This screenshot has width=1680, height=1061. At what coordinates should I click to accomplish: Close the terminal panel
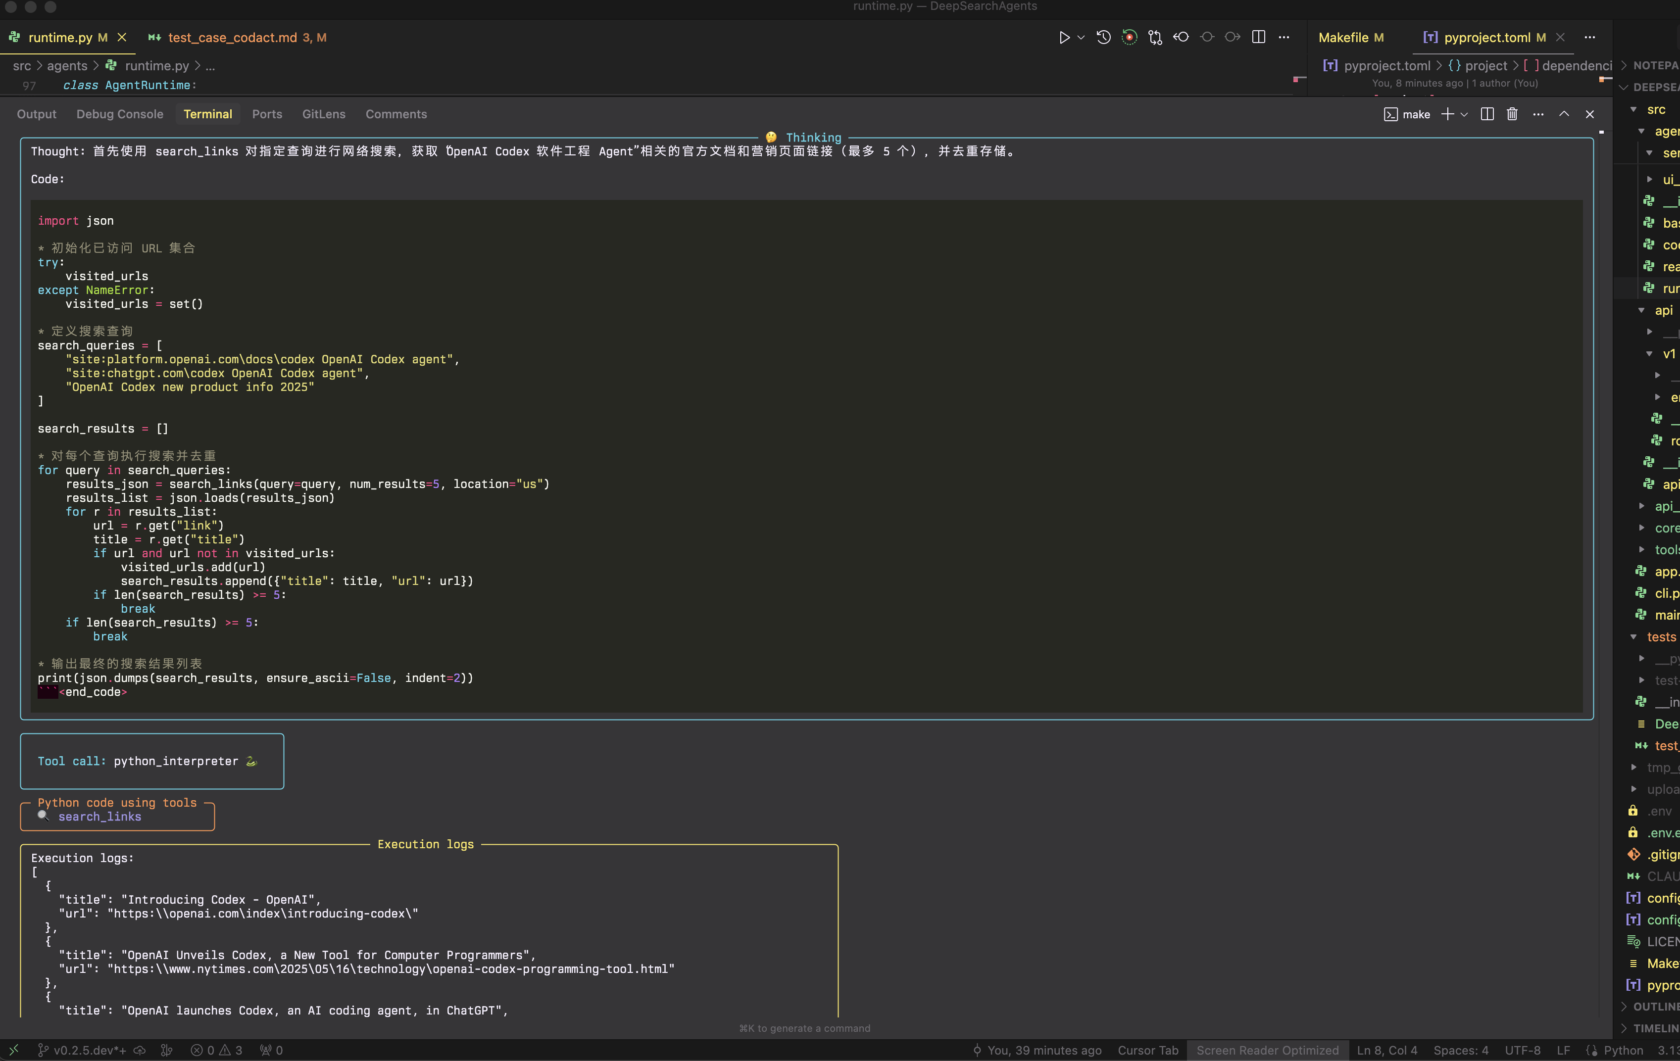[x=1589, y=114]
